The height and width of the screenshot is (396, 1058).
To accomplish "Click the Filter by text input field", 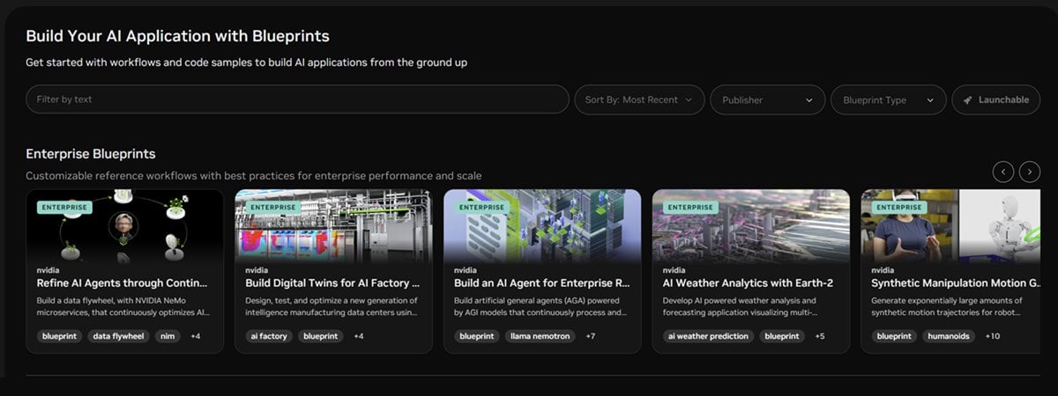I will pos(297,99).
